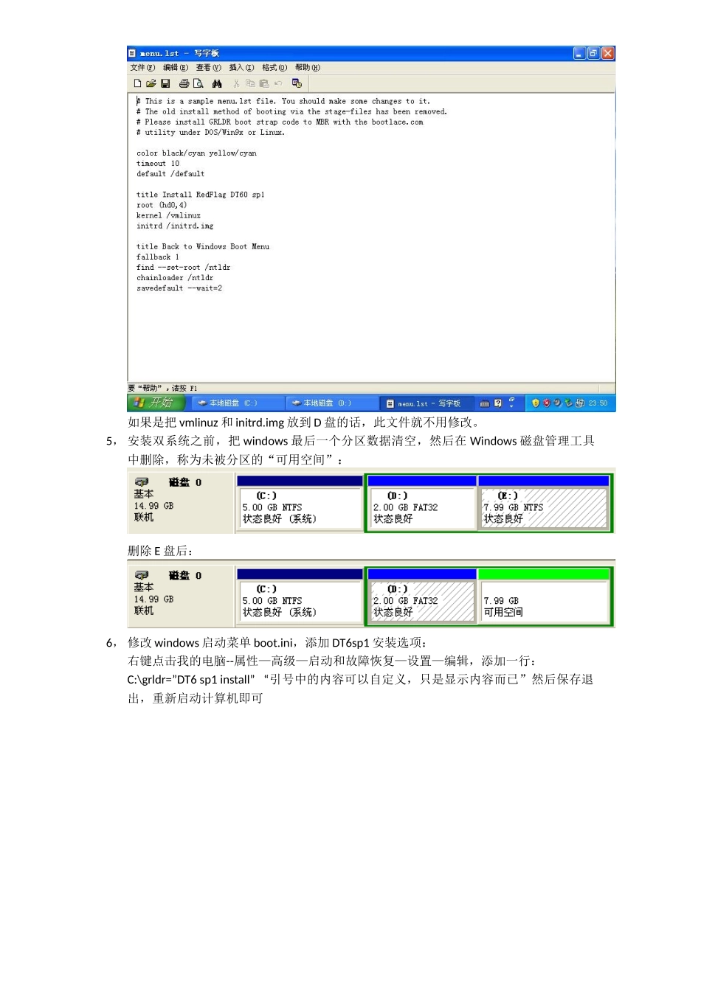Open the 查看(V) menu
Screen dimensions: 701x991
tap(208, 68)
